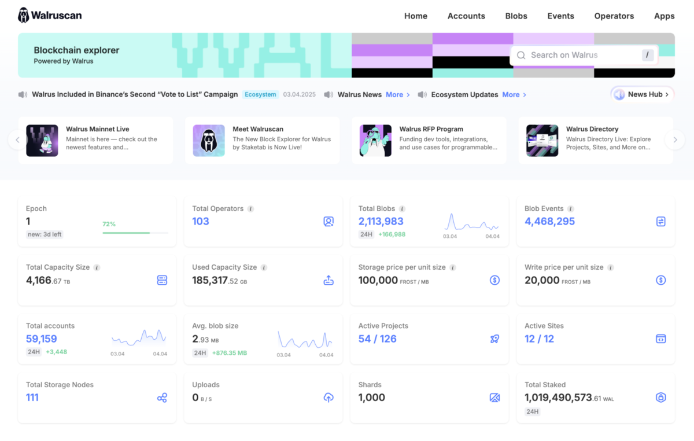Click the Uploads cloud-upload icon

click(x=328, y=398)
